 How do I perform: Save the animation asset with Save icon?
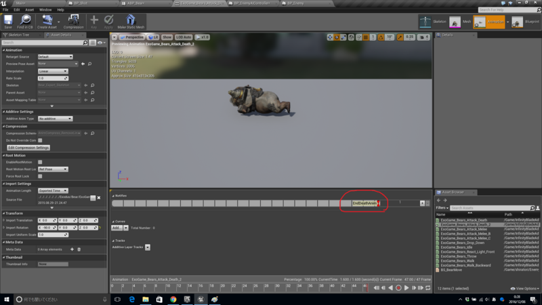coord(8,22)
